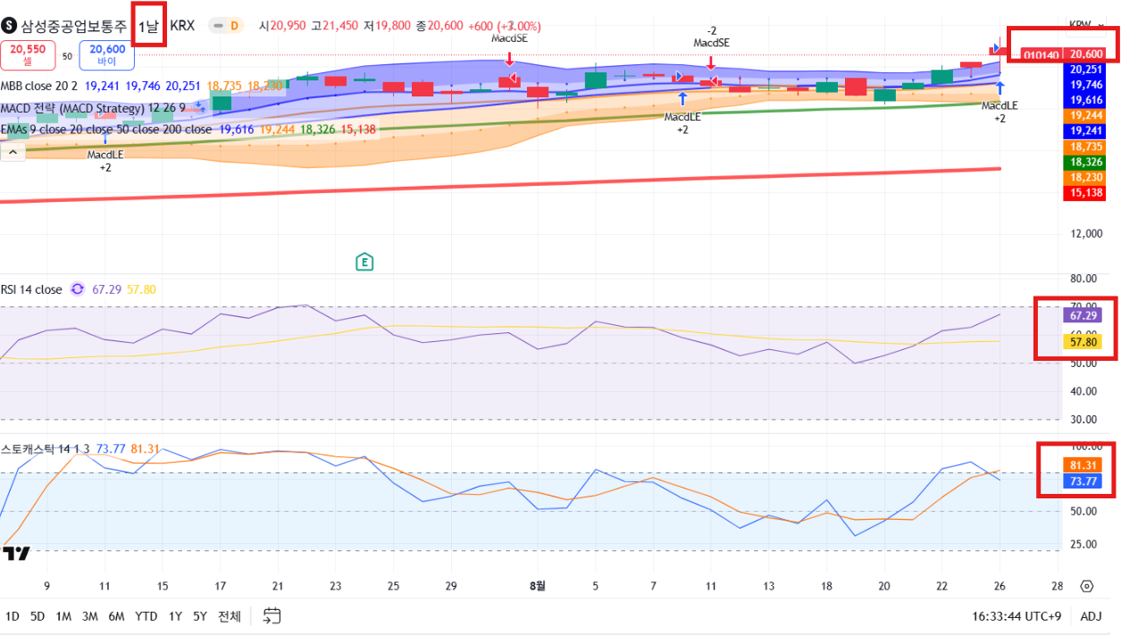Set the range to 5D
The image size is (1121, 635).
tap(38, 616)
